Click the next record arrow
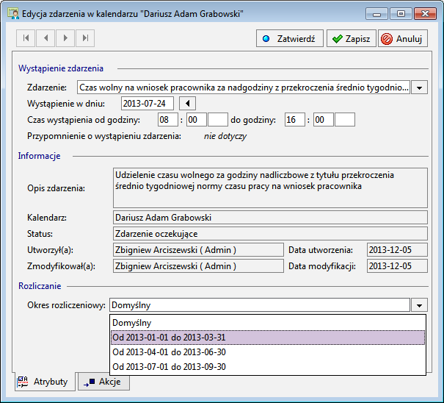Screen dimensions: 444x403 point(65,38)
